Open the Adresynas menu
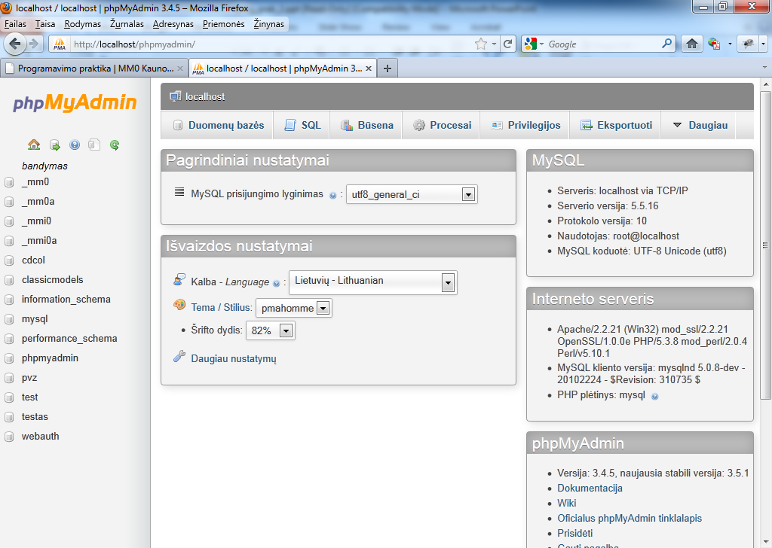The image size is (772, 548). pos(173,24)
